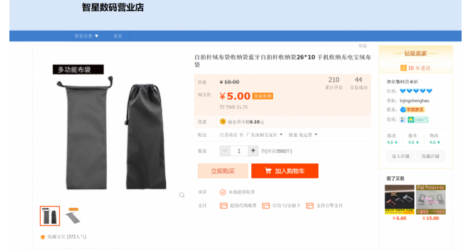
Task: Expand the 所有分类 categories dropdown
Action: tap(86, 36)
